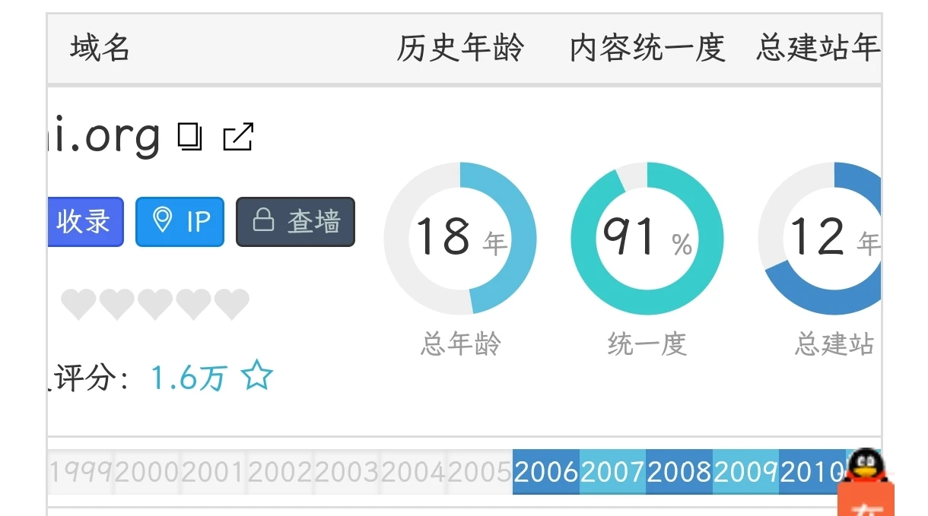This screenshot has height=516, width=928.
Task: Select year 2008 in the timeline
Action: point(679,473)
